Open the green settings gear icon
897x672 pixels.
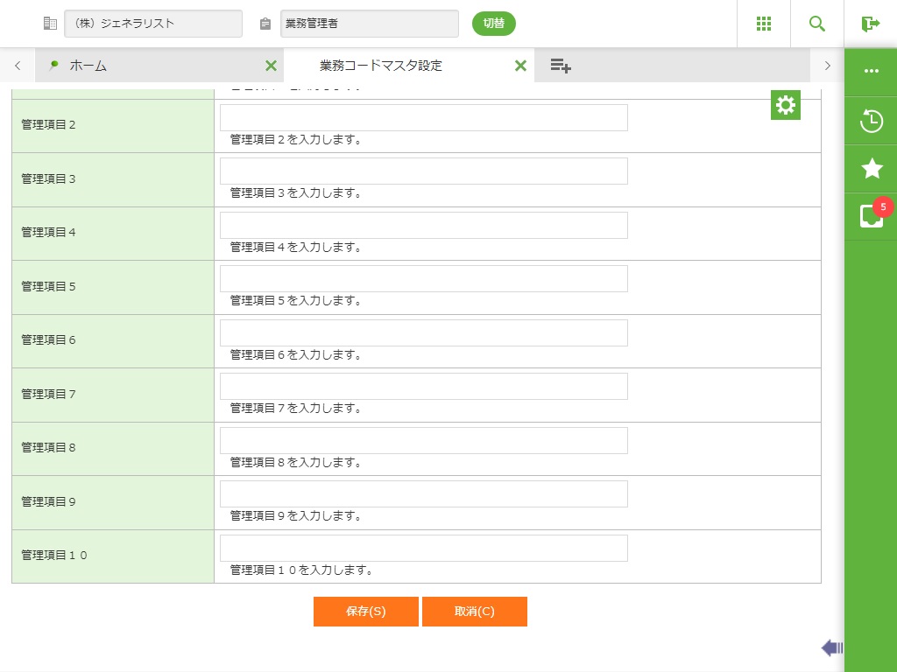[x=786, y=105]
